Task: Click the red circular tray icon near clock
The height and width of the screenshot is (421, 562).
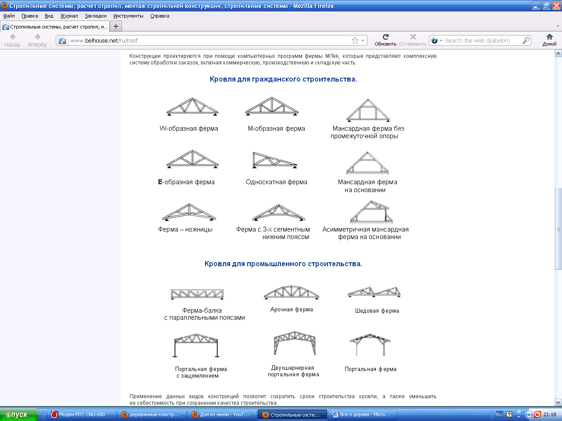Action: coord(537,414)
